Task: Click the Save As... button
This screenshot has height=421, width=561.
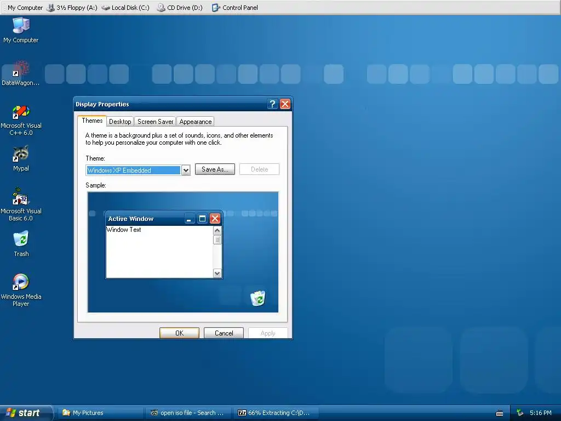Action: click(x=215, y=169)
